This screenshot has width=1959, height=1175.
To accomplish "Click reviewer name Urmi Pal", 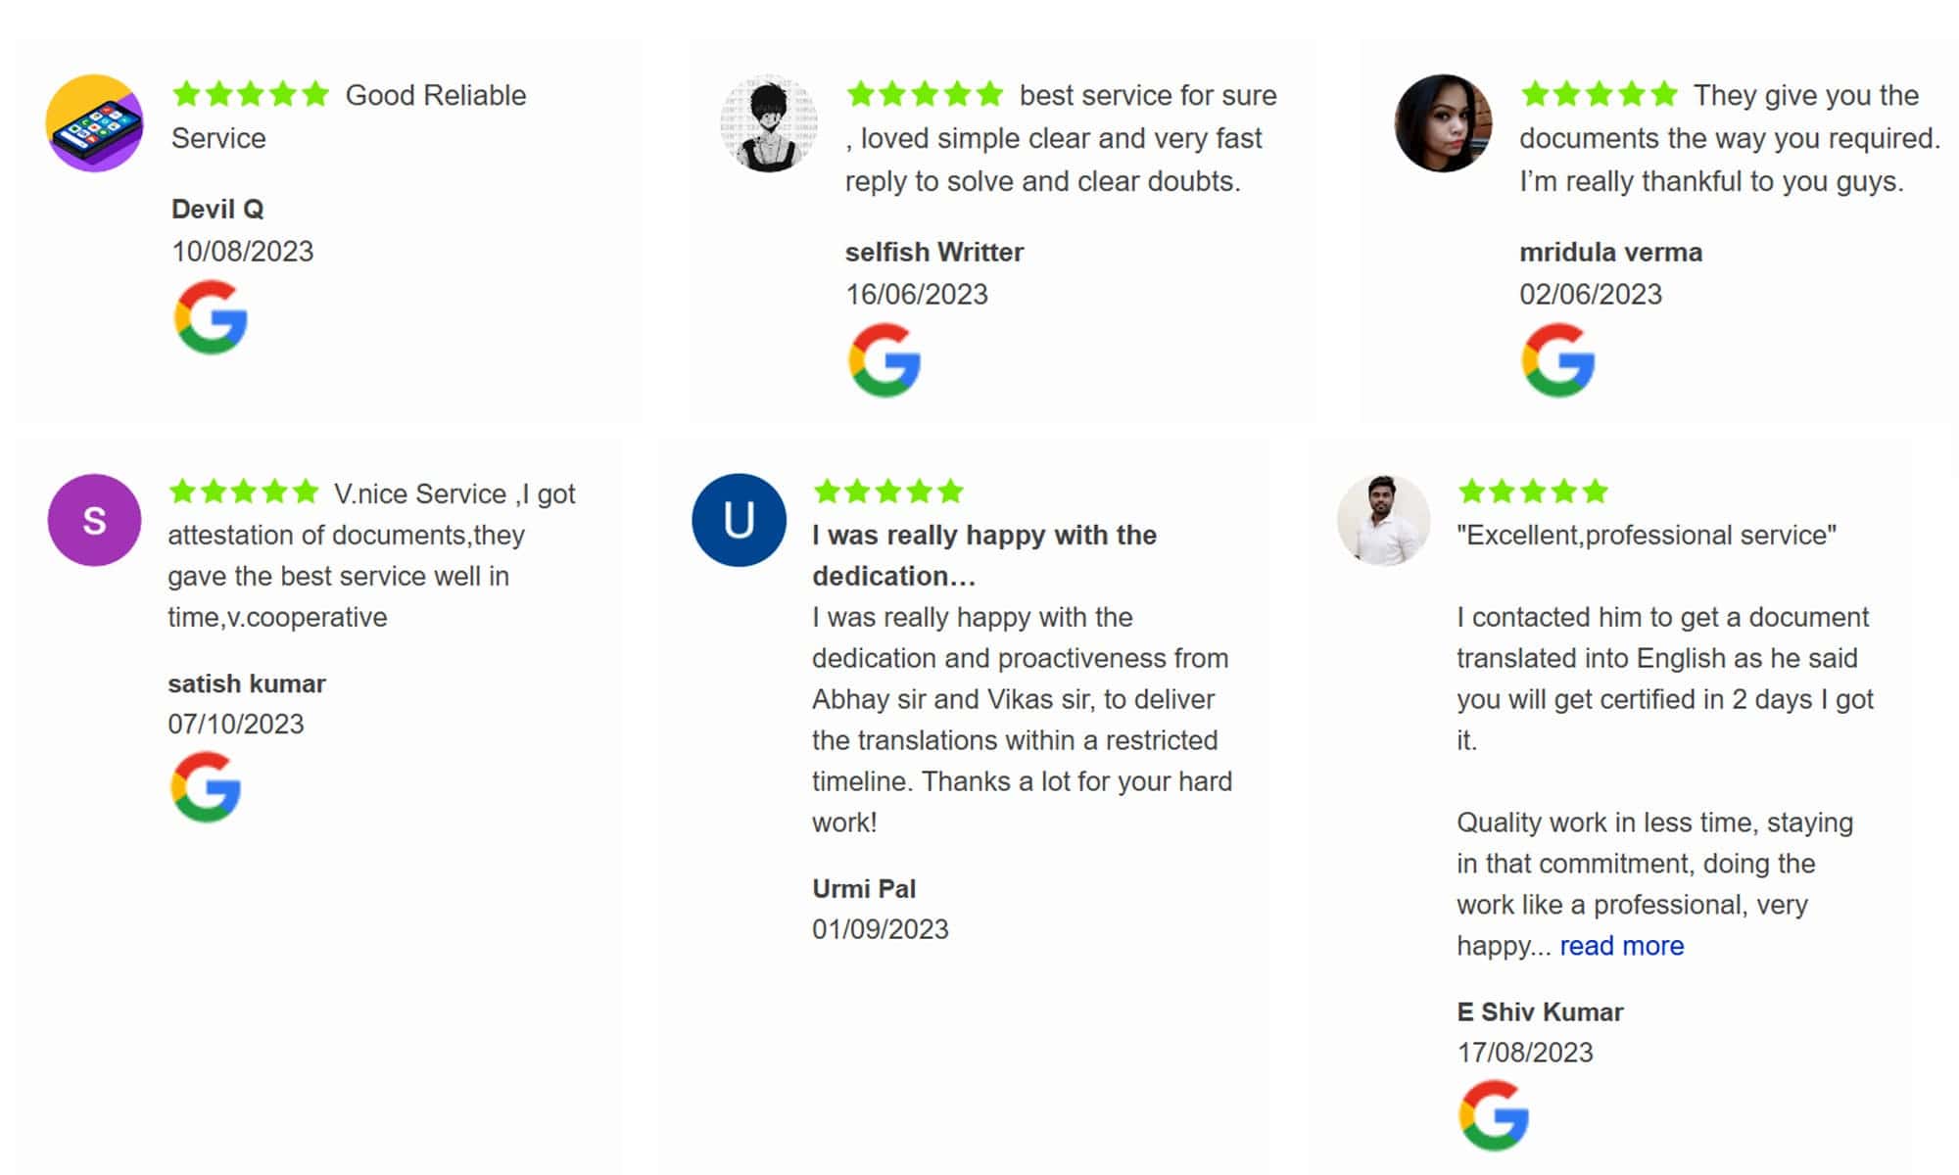I will point(864,888).
